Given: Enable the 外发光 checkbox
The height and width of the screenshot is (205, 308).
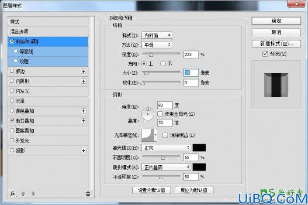Looking at the screenshot, I should [12, 140].
